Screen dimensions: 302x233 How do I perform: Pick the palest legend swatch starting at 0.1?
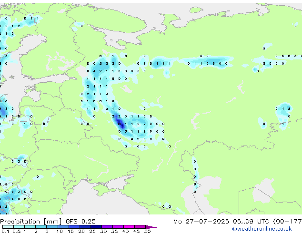click(x=8, y=227)
